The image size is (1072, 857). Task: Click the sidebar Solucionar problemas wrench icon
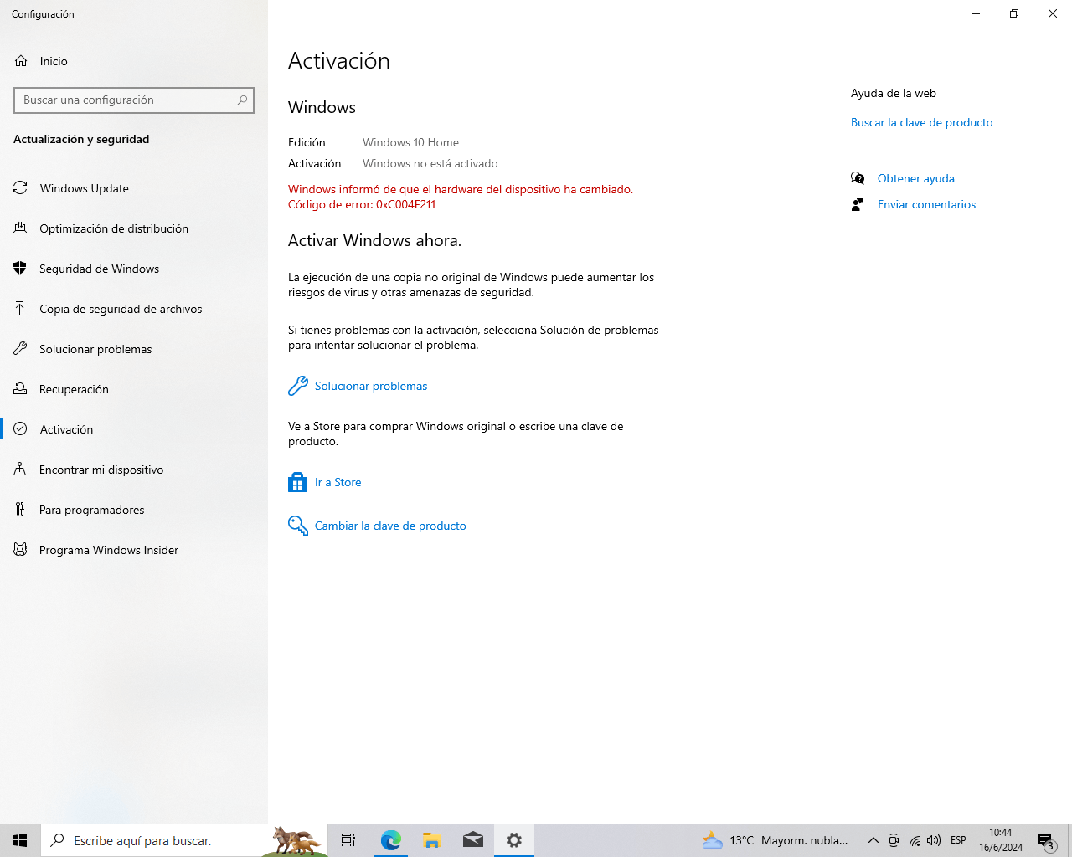coord(21,349)
